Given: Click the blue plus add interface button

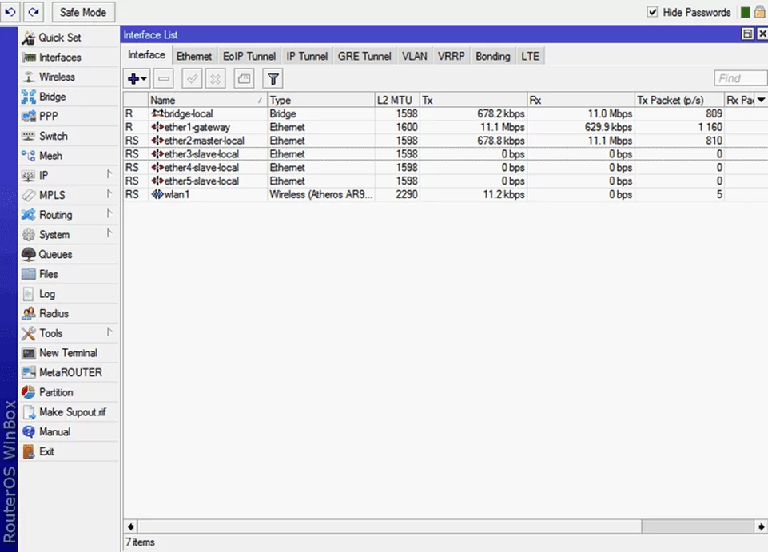Looking at the screenshot, I should (x=137, y=78).
